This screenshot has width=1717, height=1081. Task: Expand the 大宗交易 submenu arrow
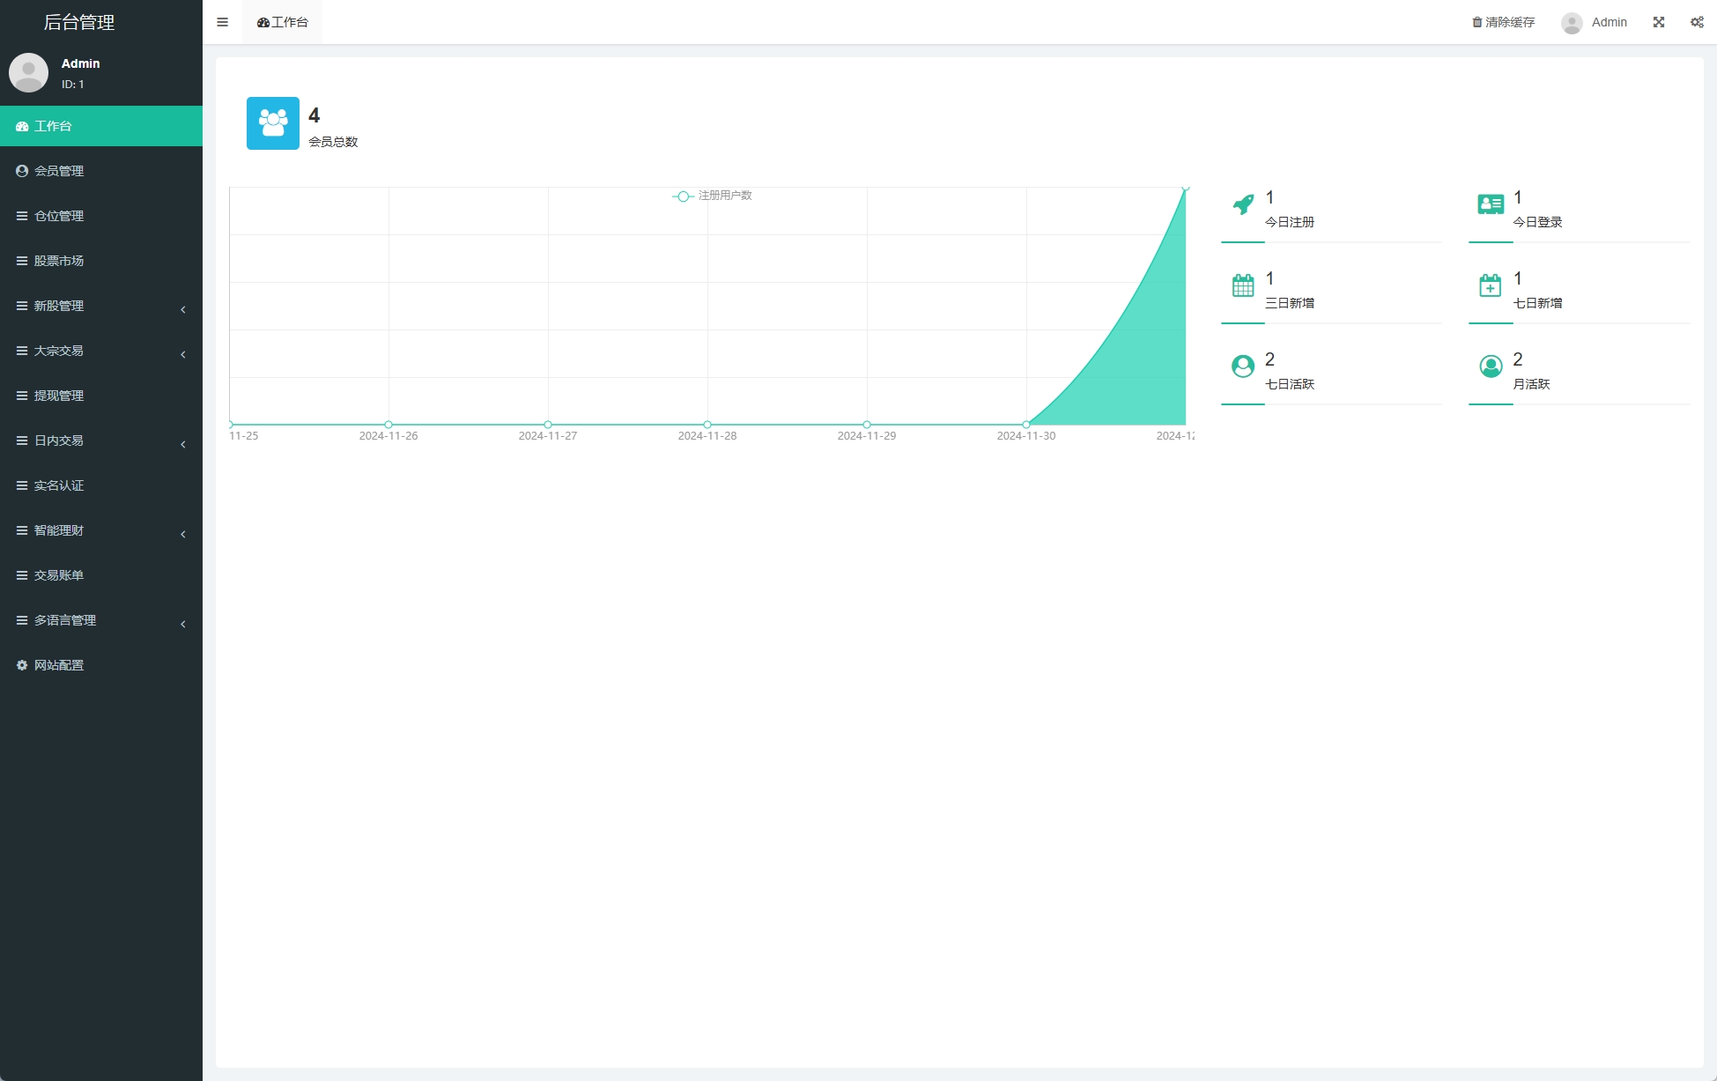[x=183, y=354]
